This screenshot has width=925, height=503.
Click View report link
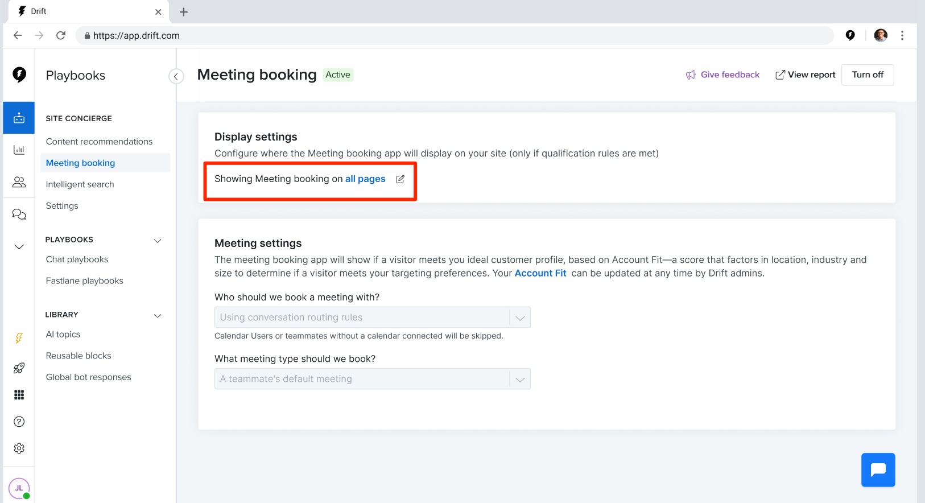coord(805,75)
